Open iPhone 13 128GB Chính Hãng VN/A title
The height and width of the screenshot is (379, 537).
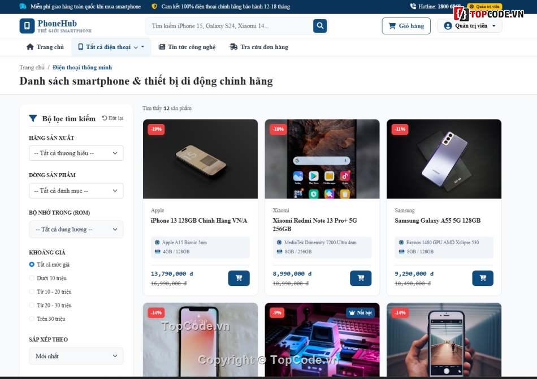[199, 221]
